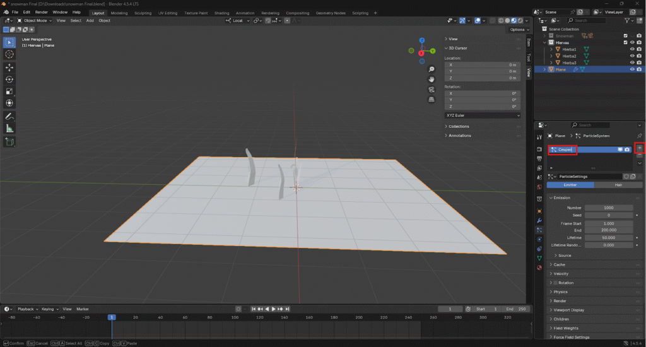Activate the 3D Cursor tool
Image resolution: width=646 pixels, height=347 pixels.
[x=9, y=54]
